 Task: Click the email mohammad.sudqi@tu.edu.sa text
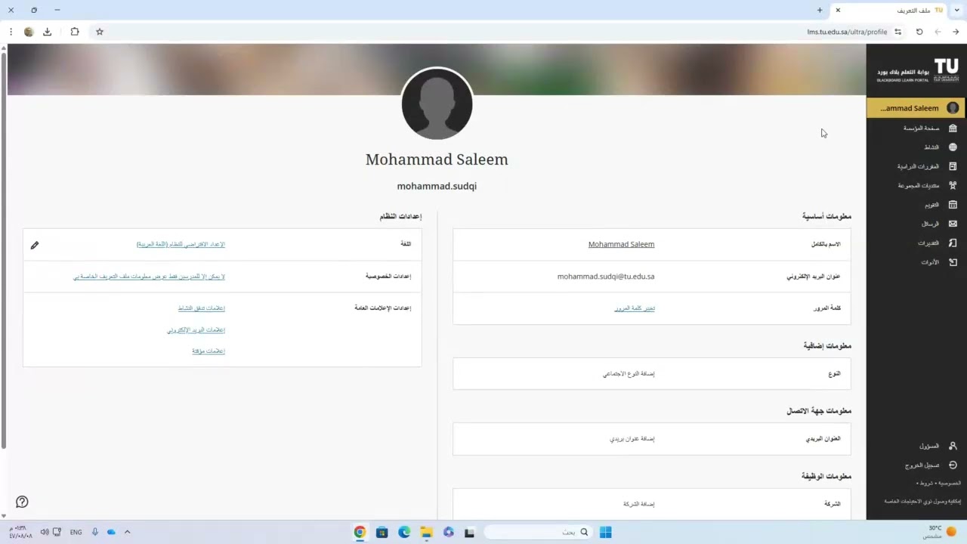(606, 277)
